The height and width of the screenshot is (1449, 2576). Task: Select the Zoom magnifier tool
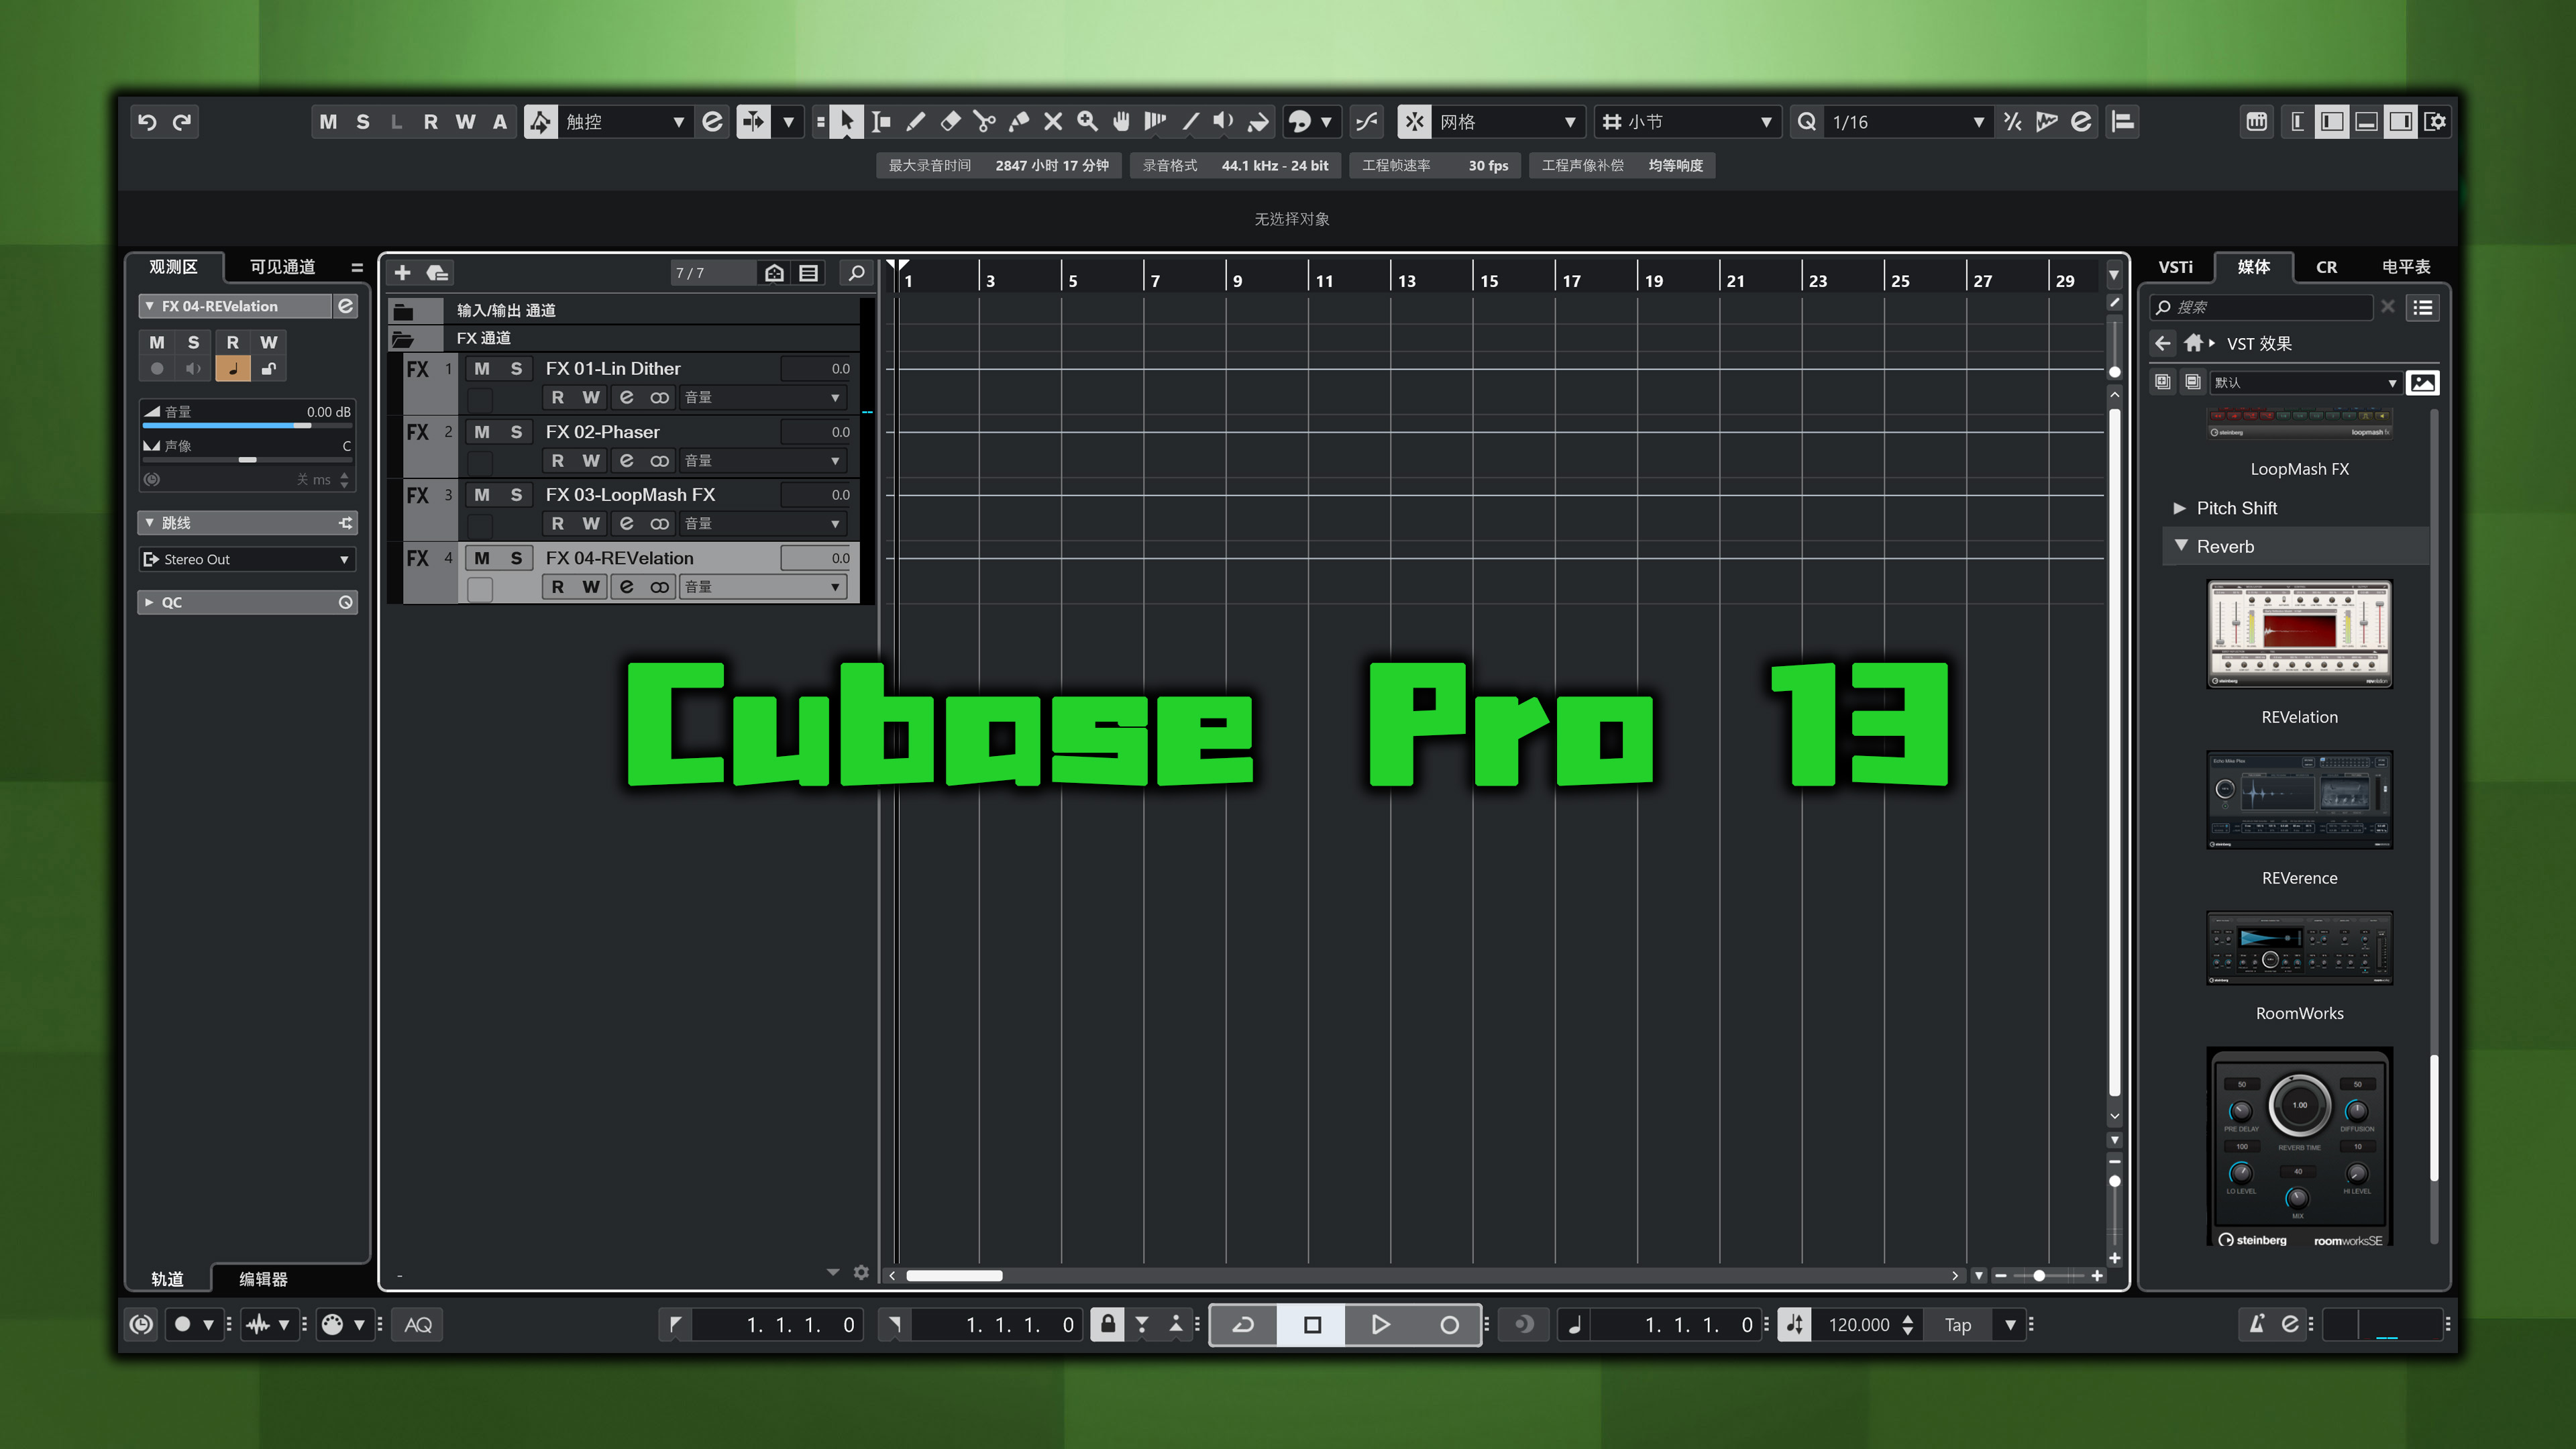click(x=1087, y=122)
